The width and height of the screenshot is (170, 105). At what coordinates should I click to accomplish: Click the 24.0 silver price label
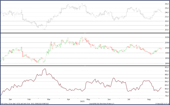pyautogui.click(x=167, y=13)
